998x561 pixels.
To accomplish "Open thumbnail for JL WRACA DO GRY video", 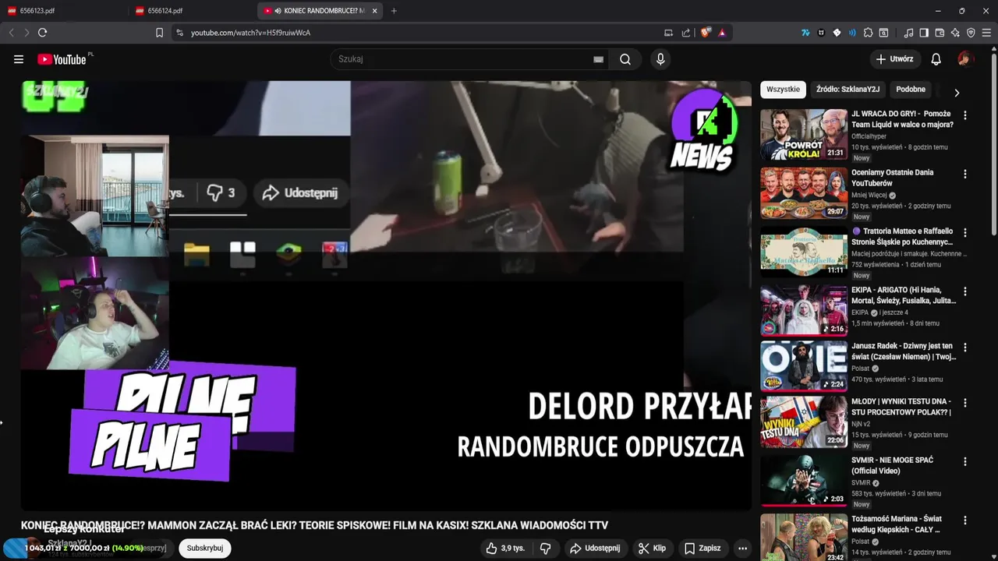I will pyautogui.click(x=804, y=135).
